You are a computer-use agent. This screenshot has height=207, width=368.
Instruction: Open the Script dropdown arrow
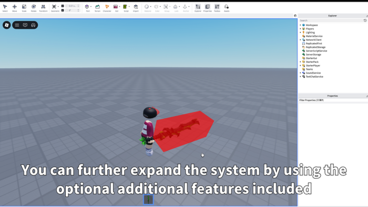pos(129,7)
